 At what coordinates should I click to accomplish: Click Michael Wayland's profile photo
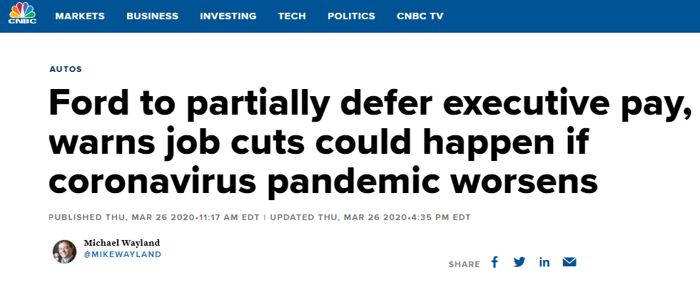coord(64,251)
